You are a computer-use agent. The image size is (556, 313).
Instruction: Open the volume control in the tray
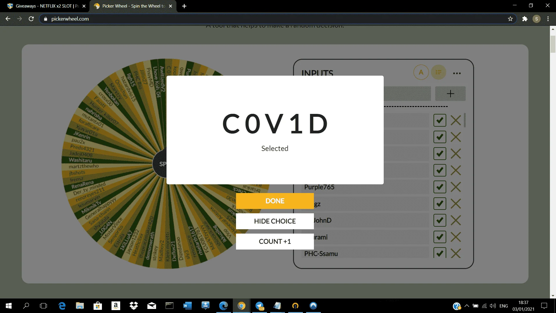pyautogui.click(x=493, y=306)
